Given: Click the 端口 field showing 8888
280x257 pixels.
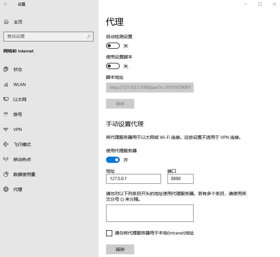Looking at the screenshot, I should [x=180, y=179].
